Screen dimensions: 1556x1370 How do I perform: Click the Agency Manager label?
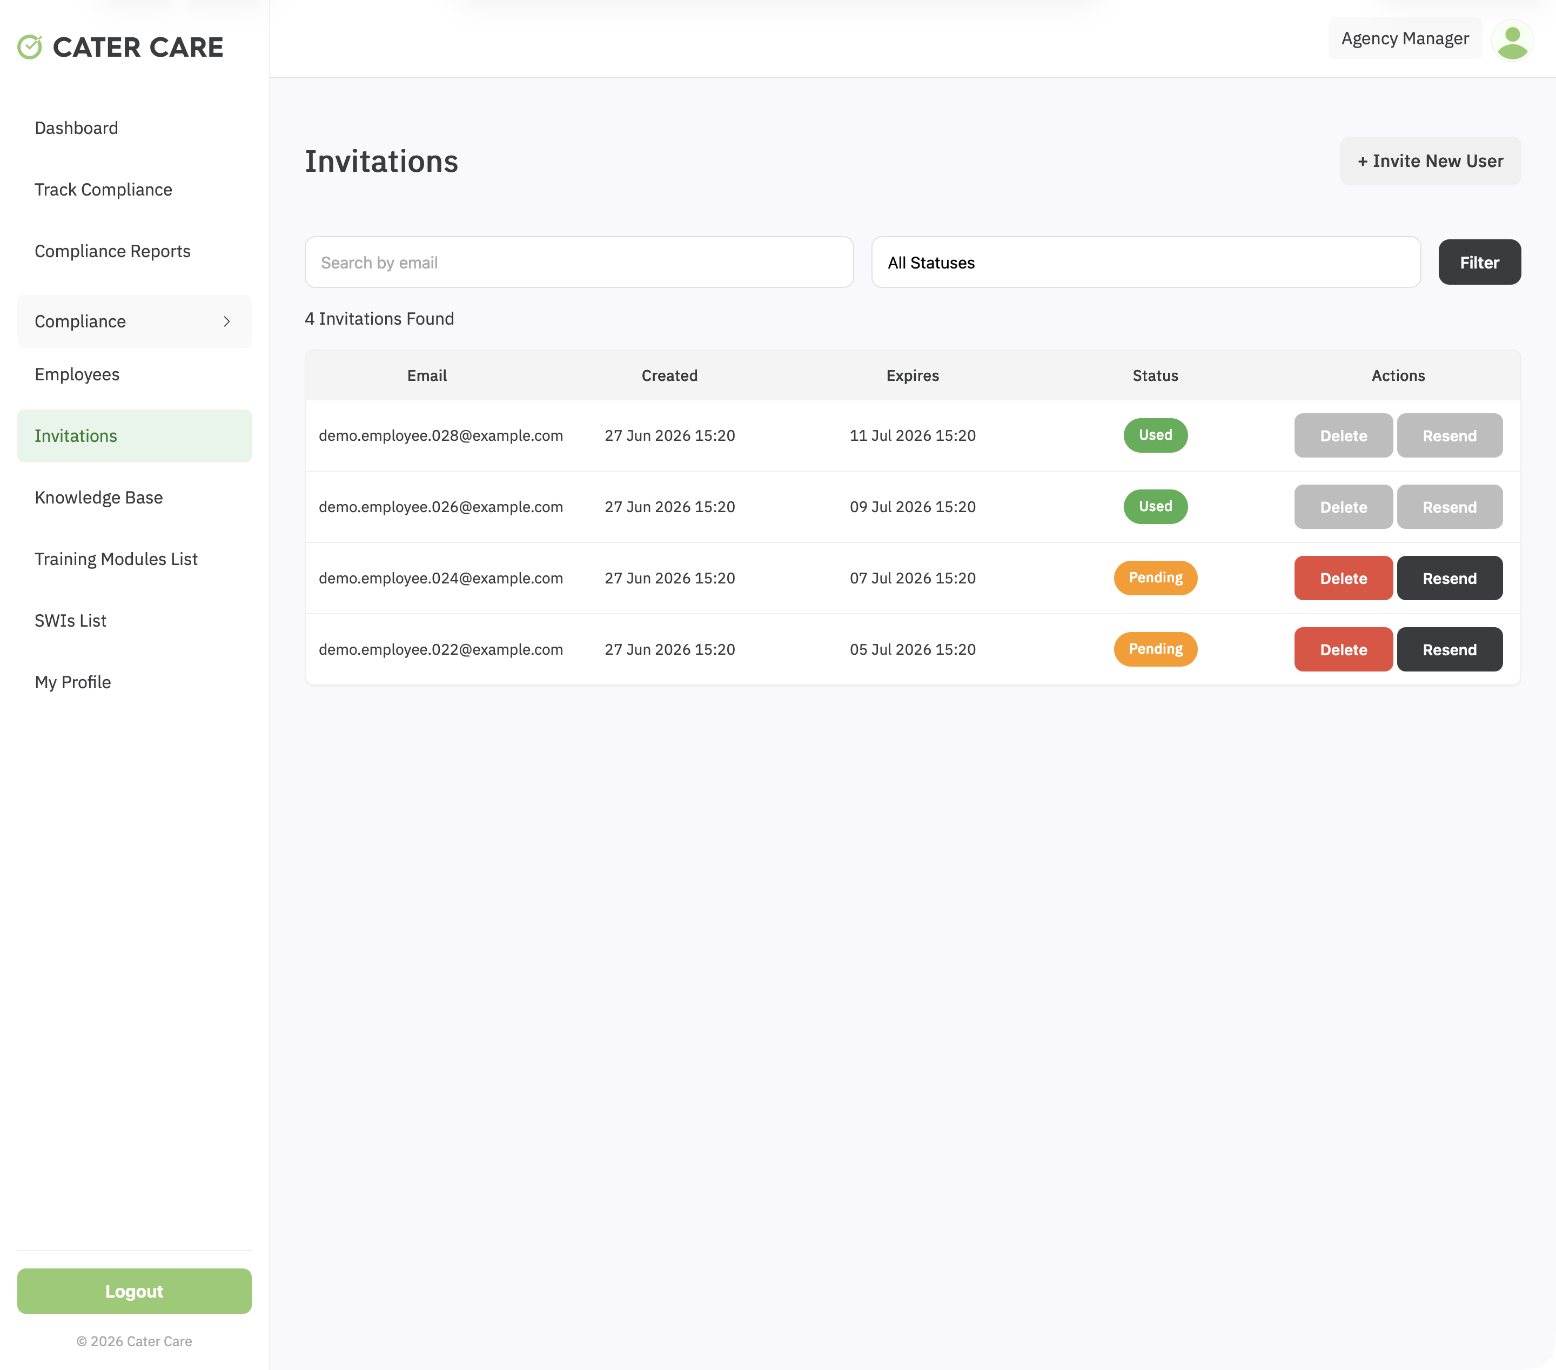1405,39
